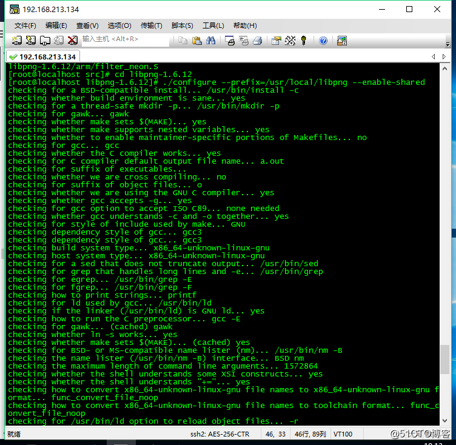Click the Reconnect toolbar icon

(x=59, y=41)
